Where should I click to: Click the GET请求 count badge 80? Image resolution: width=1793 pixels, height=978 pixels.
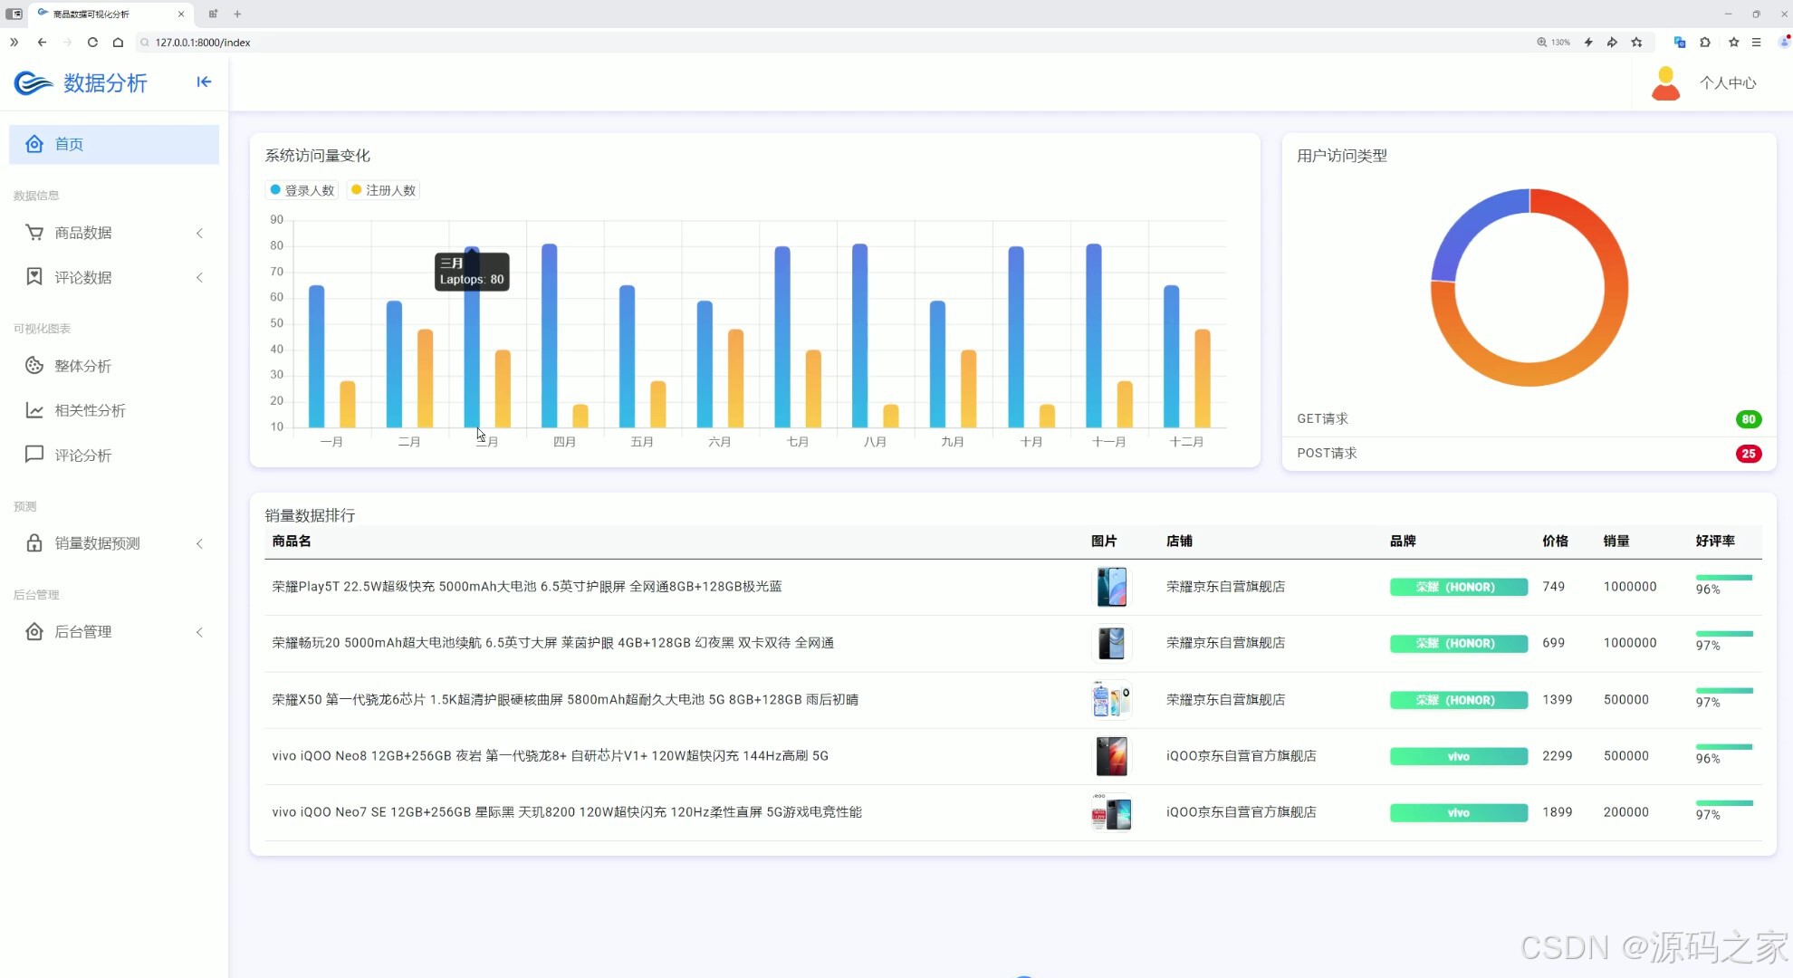1748,419
